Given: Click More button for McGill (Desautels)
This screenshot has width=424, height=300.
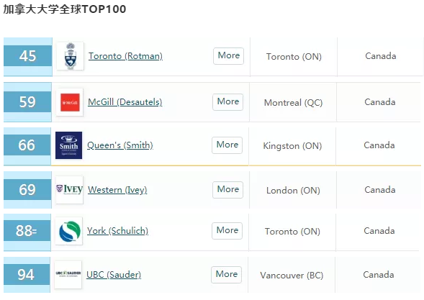Looking at the screenshot, I should coord(227,102).
